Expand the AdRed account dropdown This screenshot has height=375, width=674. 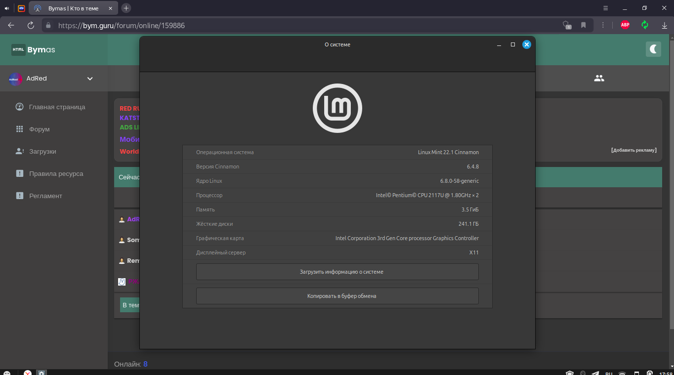[x=90, y=79]
